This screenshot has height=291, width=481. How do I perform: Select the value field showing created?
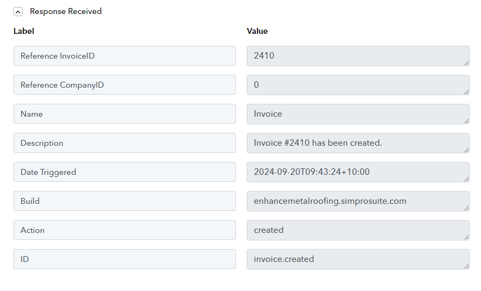(358, 230)
